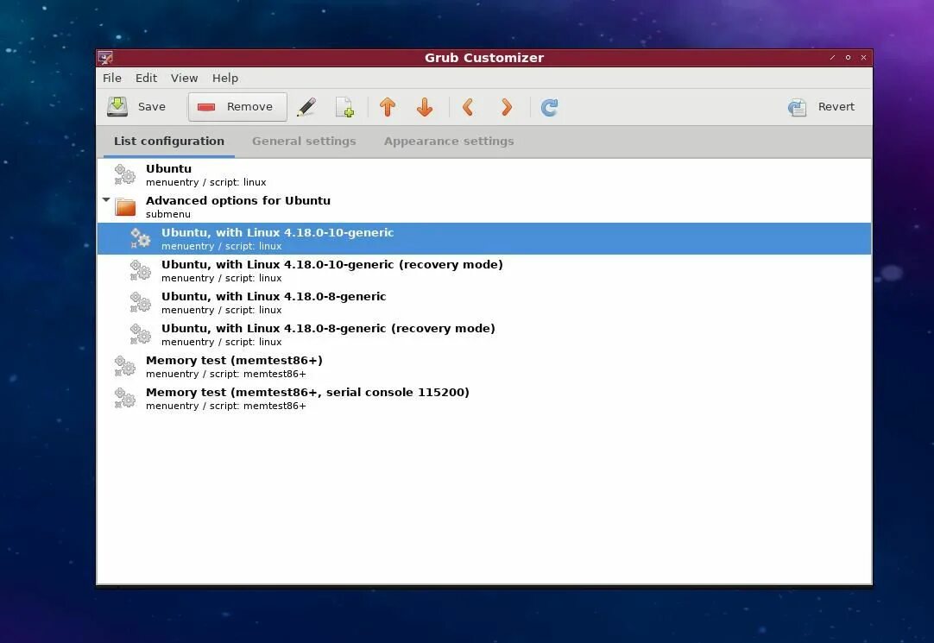Switch to the Appearance settings tab
This screenshot has width=934, height=643.
(449, 141)
